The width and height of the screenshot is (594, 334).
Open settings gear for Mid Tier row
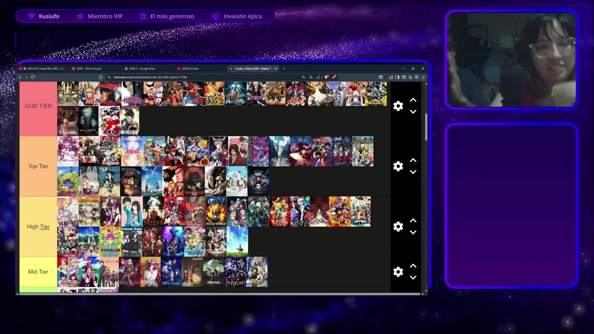398,272
